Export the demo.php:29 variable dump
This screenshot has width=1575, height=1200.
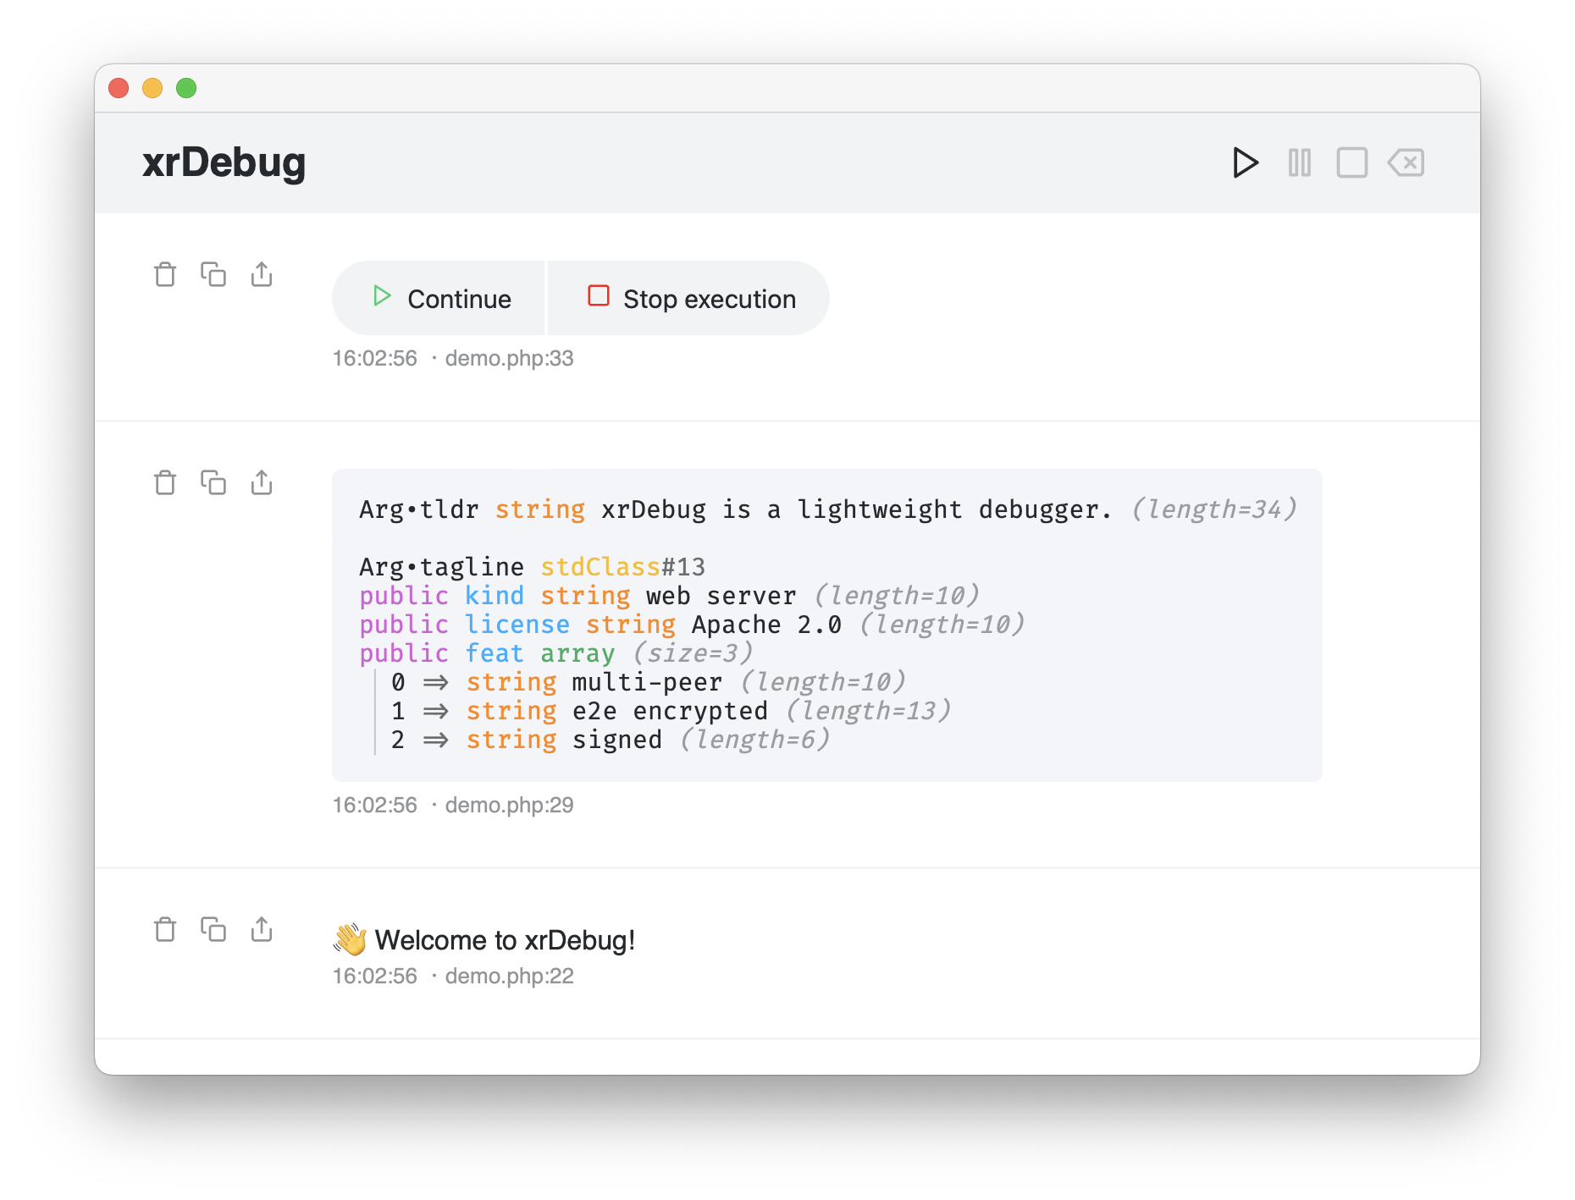point(262,482)
